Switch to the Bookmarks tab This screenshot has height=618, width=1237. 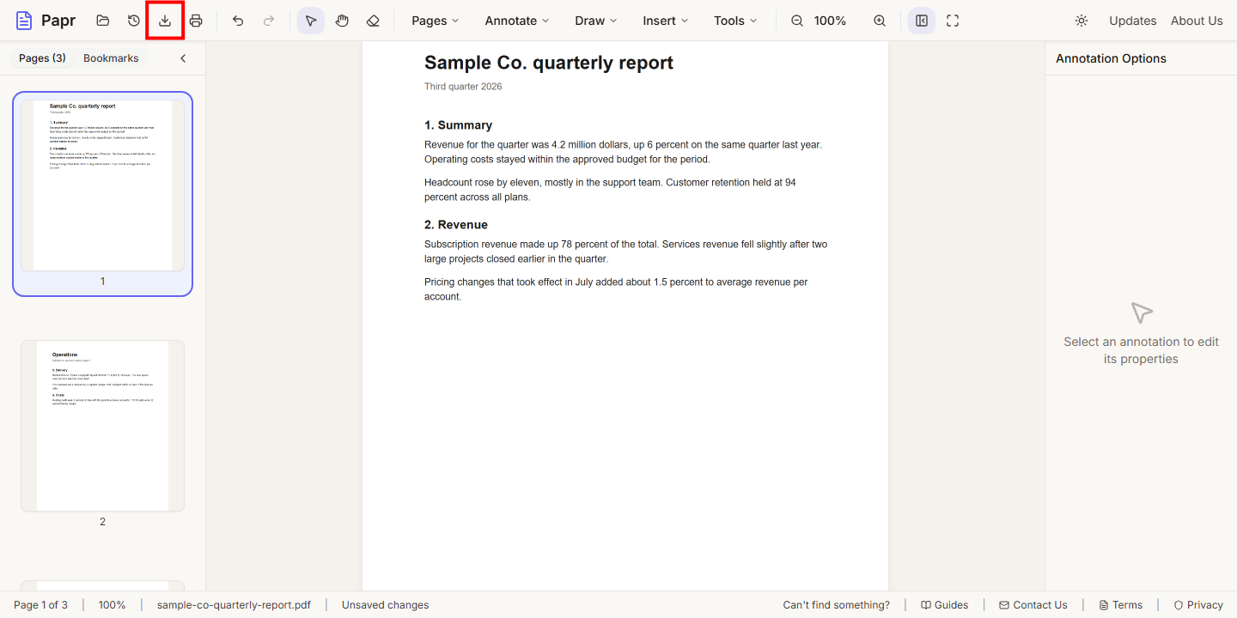[111, 58]
